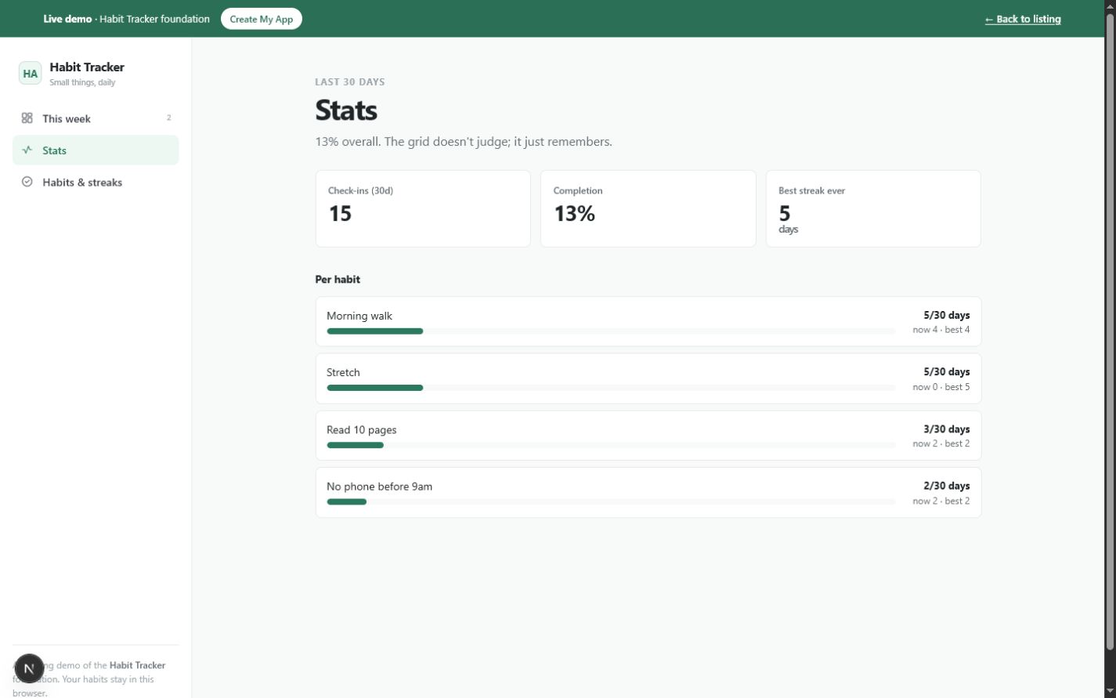1116x698 pixels.
Task: Follow the Back to listing link
Action: pos(1023,19)
